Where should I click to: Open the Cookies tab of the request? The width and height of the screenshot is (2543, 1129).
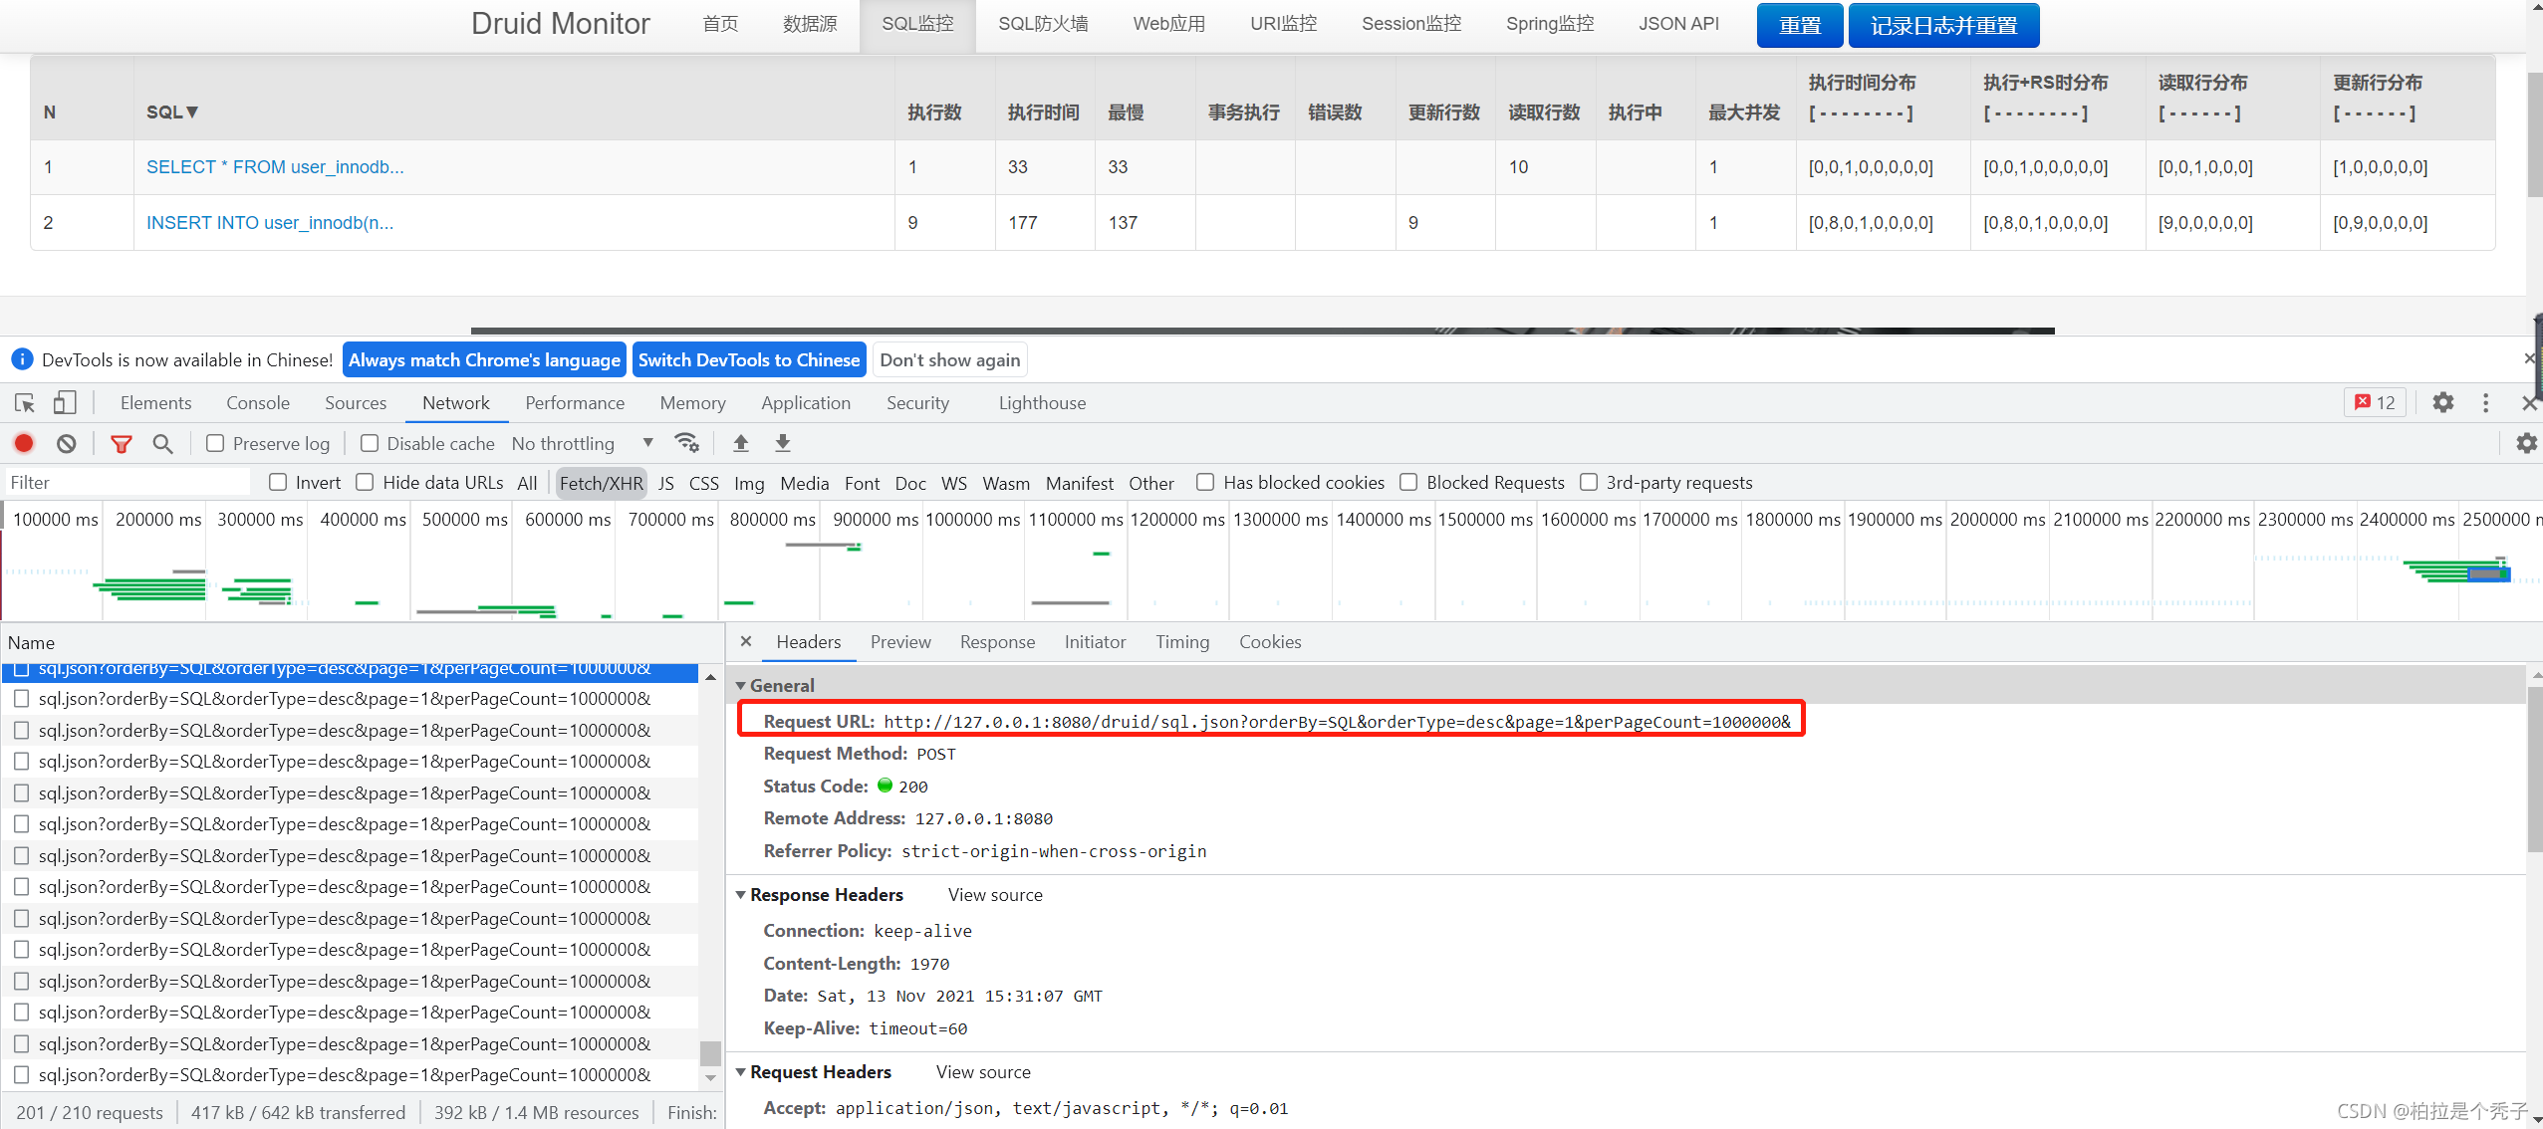1270,642
